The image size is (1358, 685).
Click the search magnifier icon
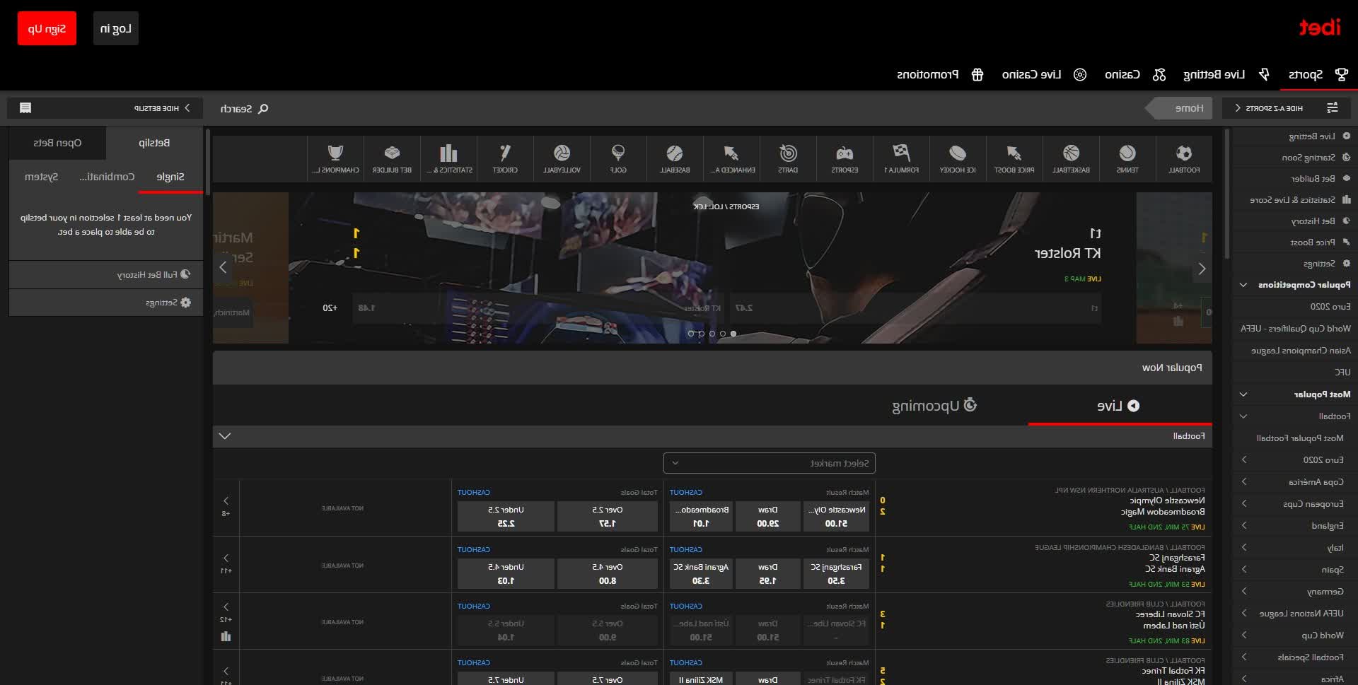(x=263, y=109)
